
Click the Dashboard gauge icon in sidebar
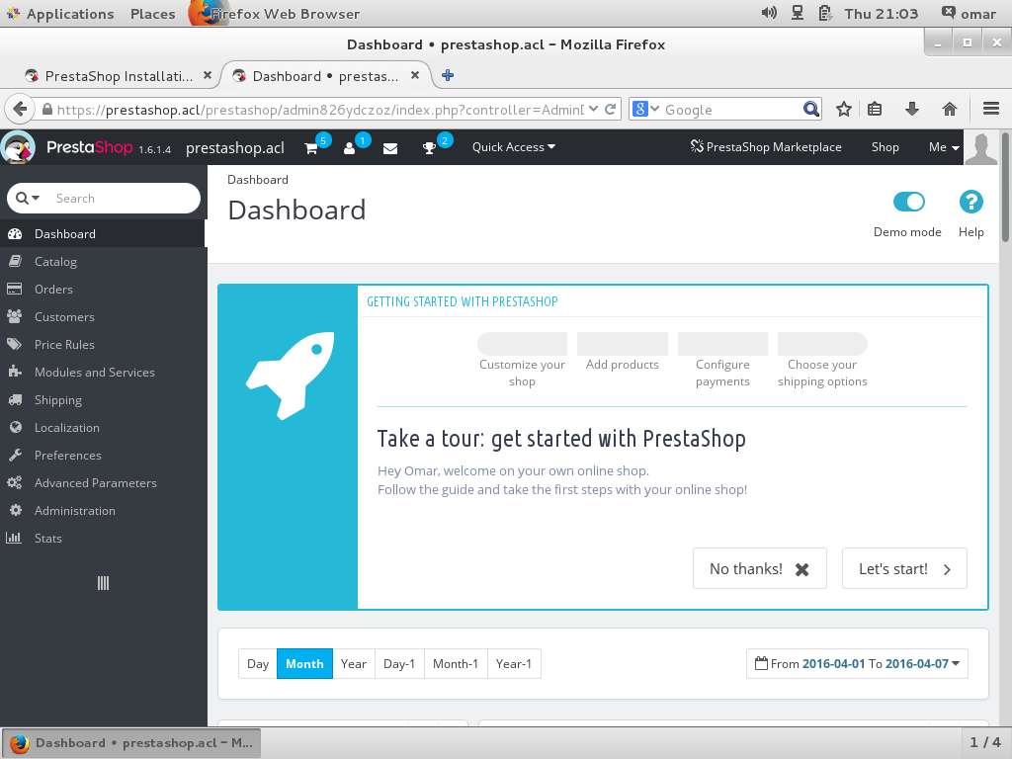[x=15, y=233]
